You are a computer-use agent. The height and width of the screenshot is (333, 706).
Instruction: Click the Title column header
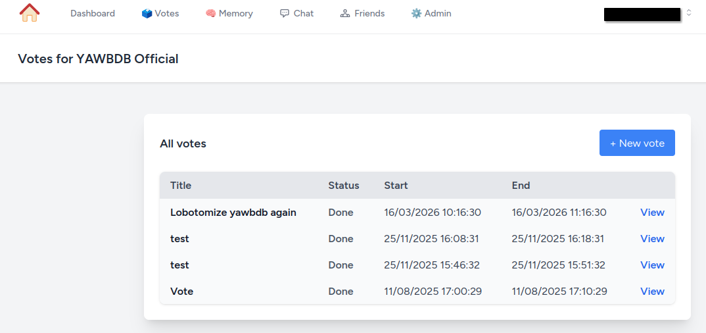click(181, 185)
